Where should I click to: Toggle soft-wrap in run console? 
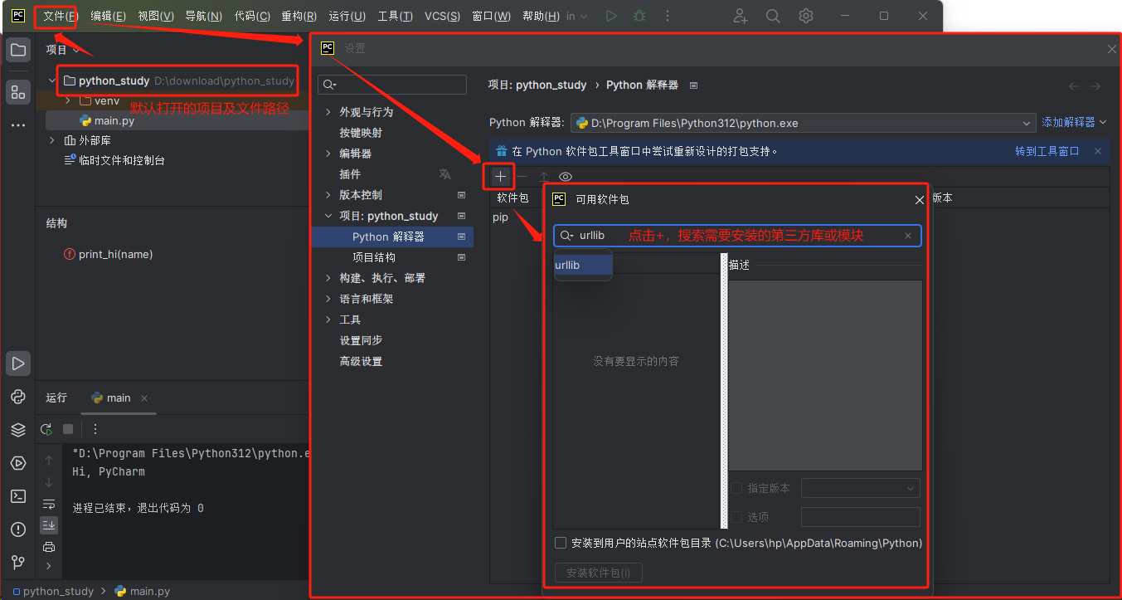pyautogui.click(x=49, y=504)
